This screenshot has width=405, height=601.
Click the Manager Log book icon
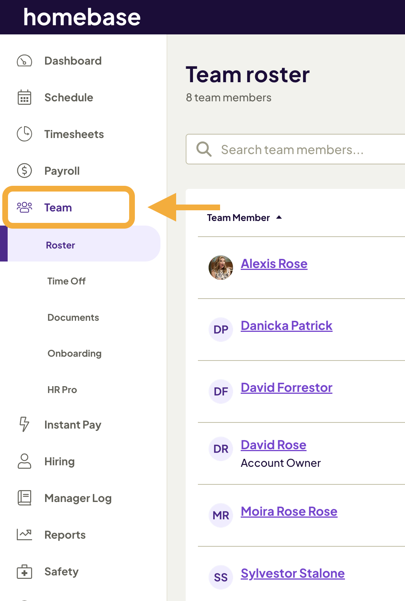[24, 498]
